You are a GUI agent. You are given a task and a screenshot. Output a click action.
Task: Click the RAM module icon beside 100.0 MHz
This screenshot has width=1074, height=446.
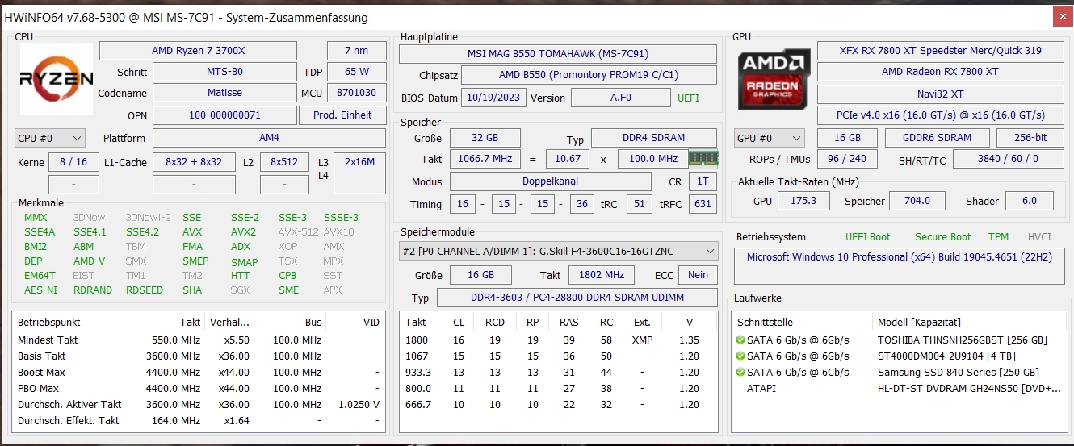coord(703,159)
